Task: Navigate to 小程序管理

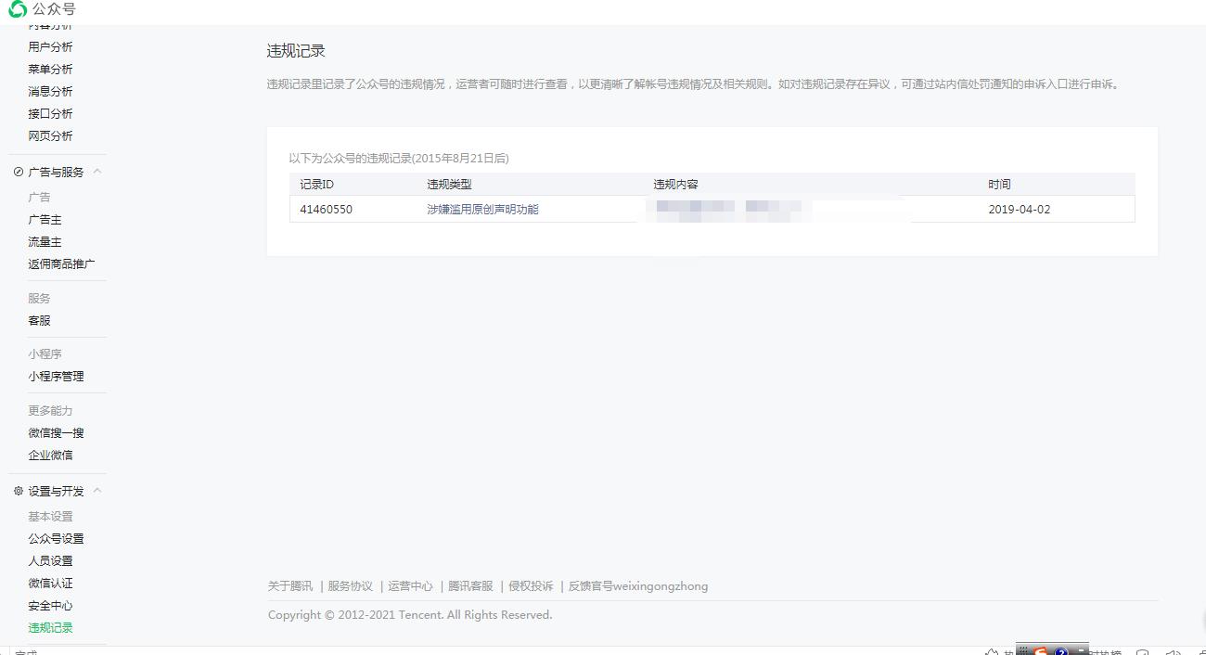Action: coord(56,376)
